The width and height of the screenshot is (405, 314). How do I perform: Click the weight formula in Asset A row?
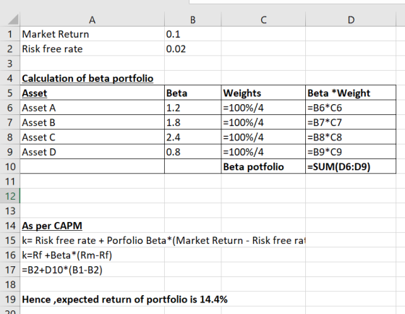263,108
